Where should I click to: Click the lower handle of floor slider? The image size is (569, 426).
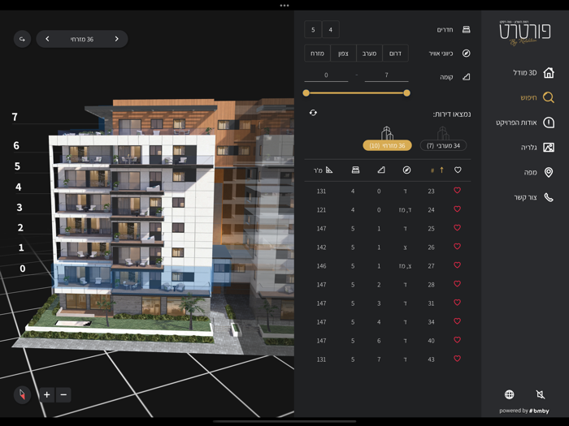306,93
